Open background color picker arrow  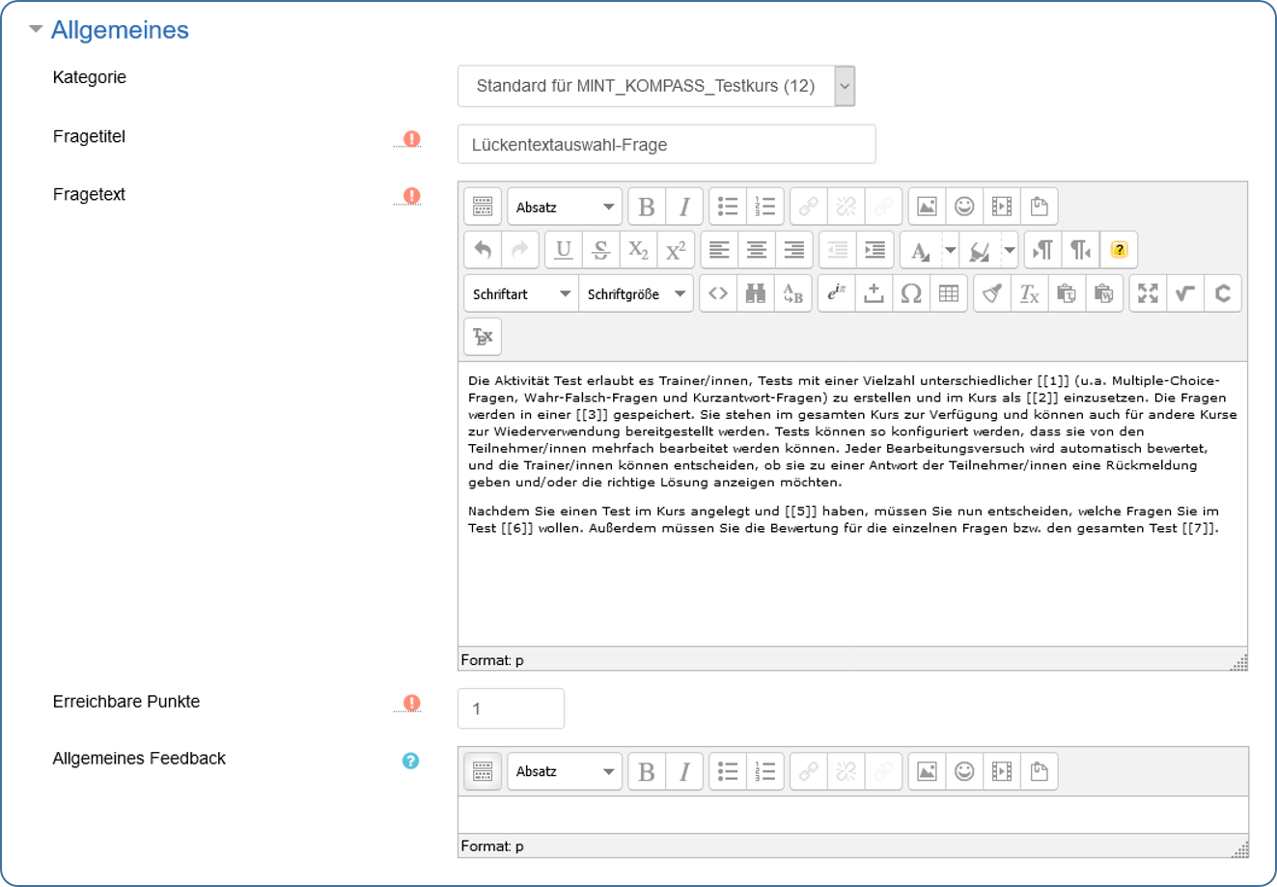1010,250
